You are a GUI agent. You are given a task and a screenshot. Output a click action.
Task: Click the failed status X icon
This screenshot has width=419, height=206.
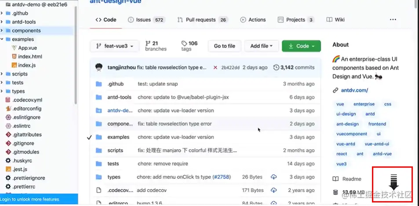215,68
